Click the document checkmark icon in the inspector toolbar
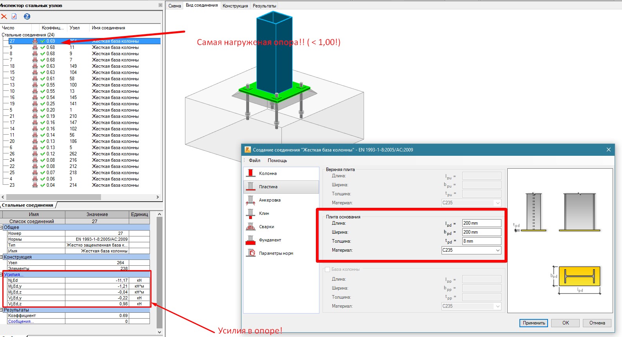The width and height of the screenshot is (622, 337). (14, 16)
